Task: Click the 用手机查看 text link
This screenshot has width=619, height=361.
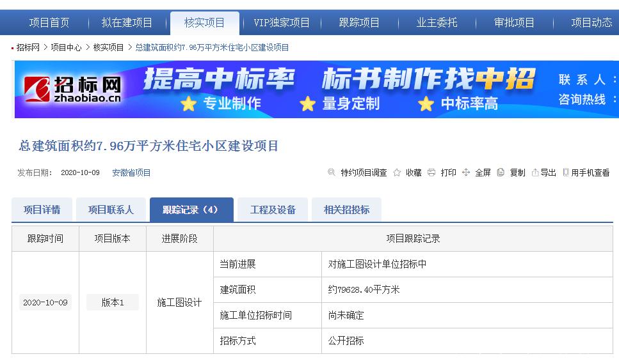Action: (590, 173)
